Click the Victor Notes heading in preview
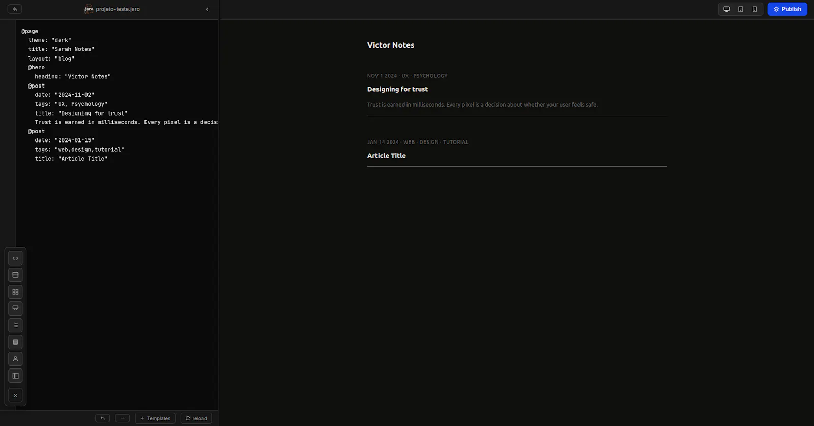Screen dimensions: 814x426 pos(391,45)
